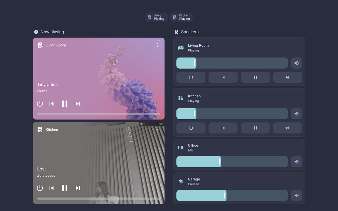Power off Kitchen from Lost media card
Screen dimensions: 338x211
tap(40, 188)
